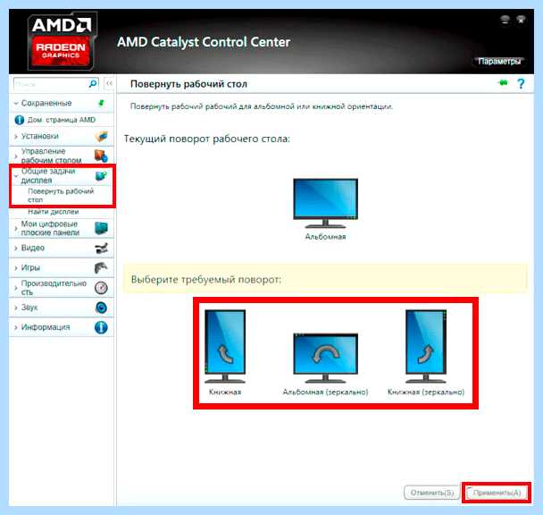Open Дом. страница AMD link
The height and width of the screenshot is (515, 543).
point(62,120)
